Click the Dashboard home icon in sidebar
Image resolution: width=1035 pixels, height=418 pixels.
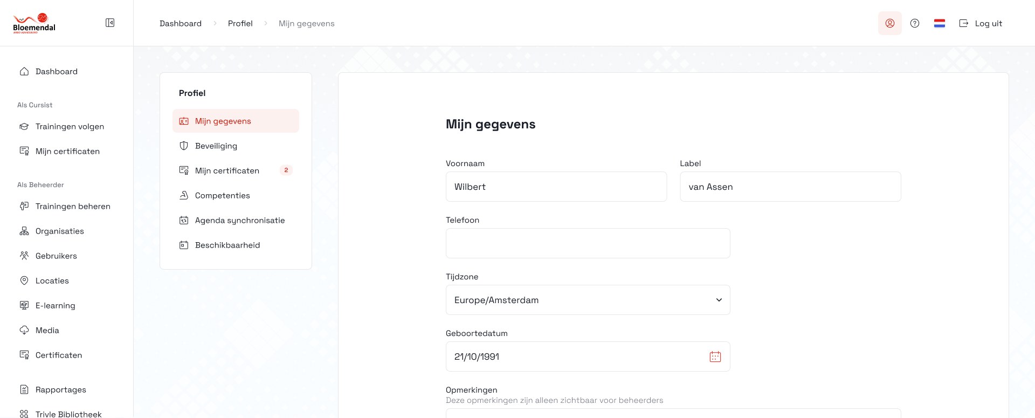click(x=24, y=71)
